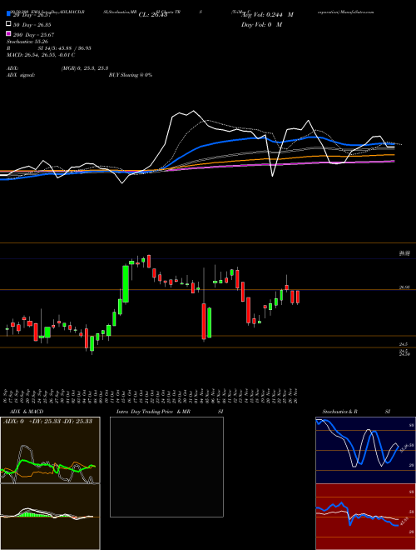Click the empty Intra Day Trading Price panel
The image size is (416, 550).
pyautogui.click(x=166, y=467)
